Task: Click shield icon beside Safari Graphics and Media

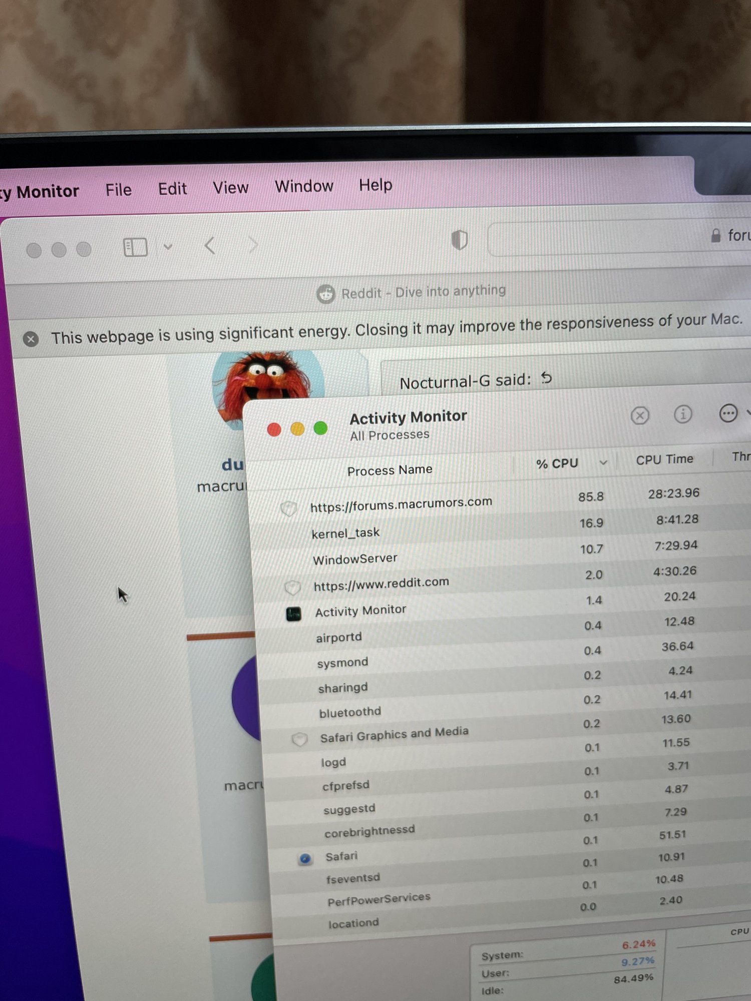Action: [299, 740]
